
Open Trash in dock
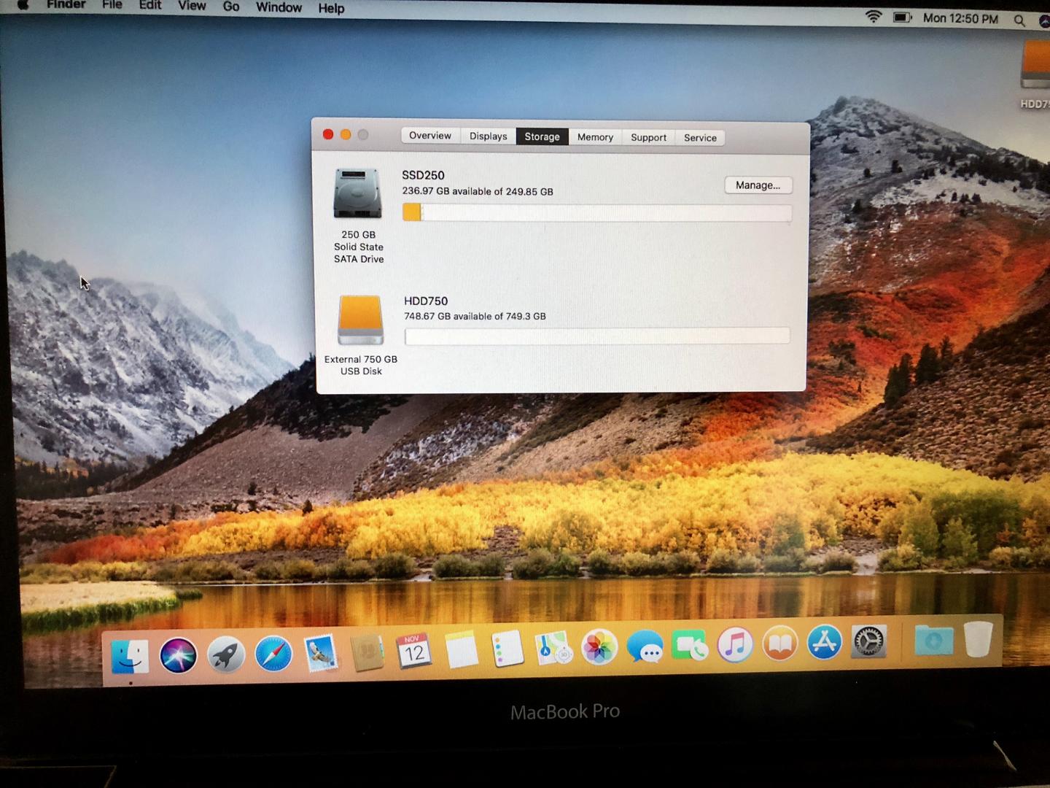(978, 639)
